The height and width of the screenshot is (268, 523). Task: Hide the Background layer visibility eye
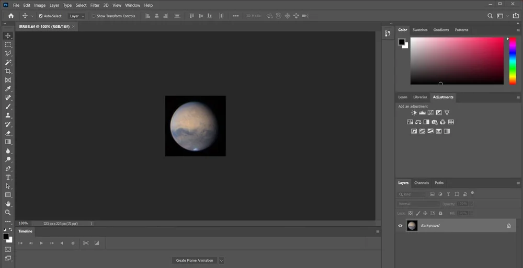pyautogui.click(x=401, y=226)
